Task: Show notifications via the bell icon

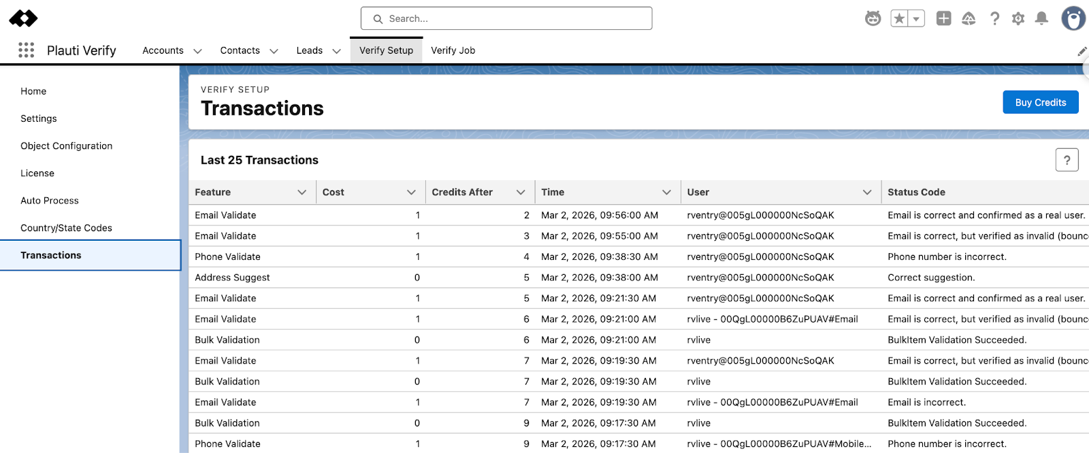Action: 1041,18
